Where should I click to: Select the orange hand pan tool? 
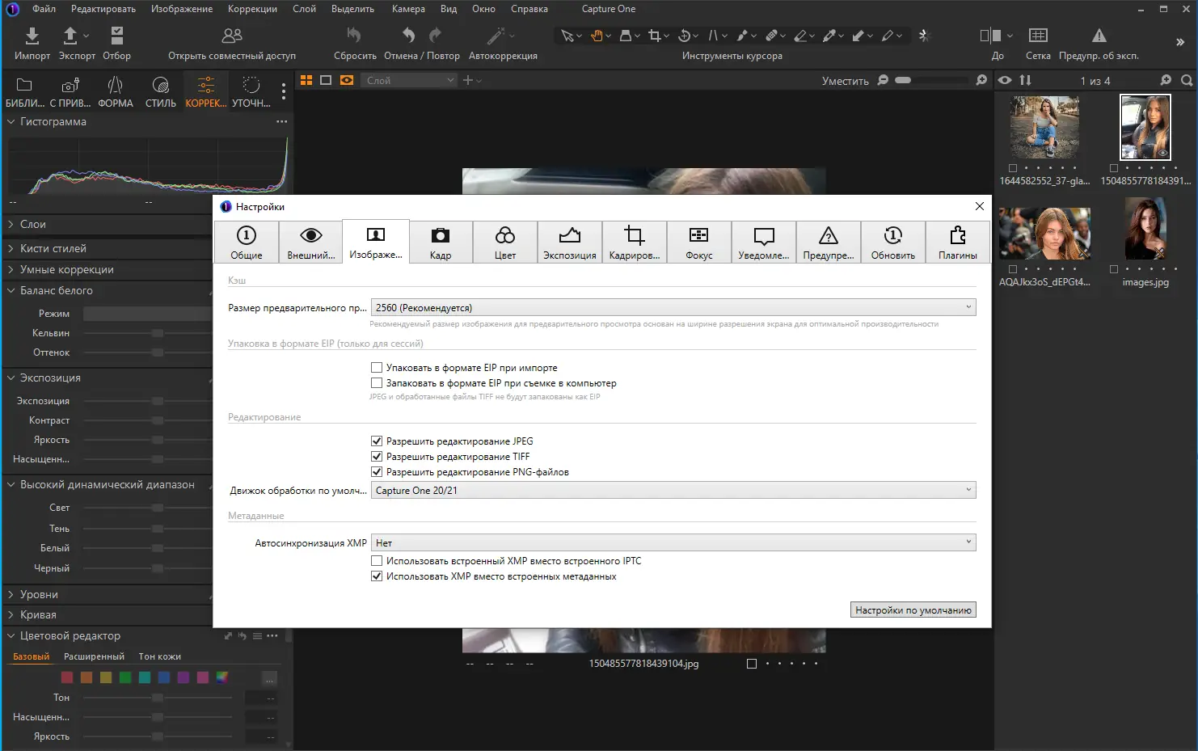pyautogui.click(x=597, y=36)
